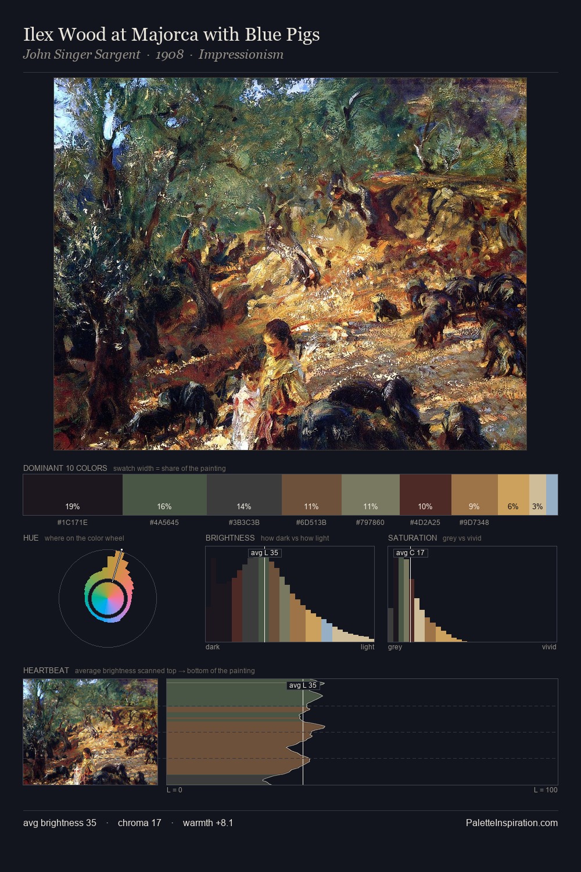Click the SATURATION section heading

pos(413,538)
